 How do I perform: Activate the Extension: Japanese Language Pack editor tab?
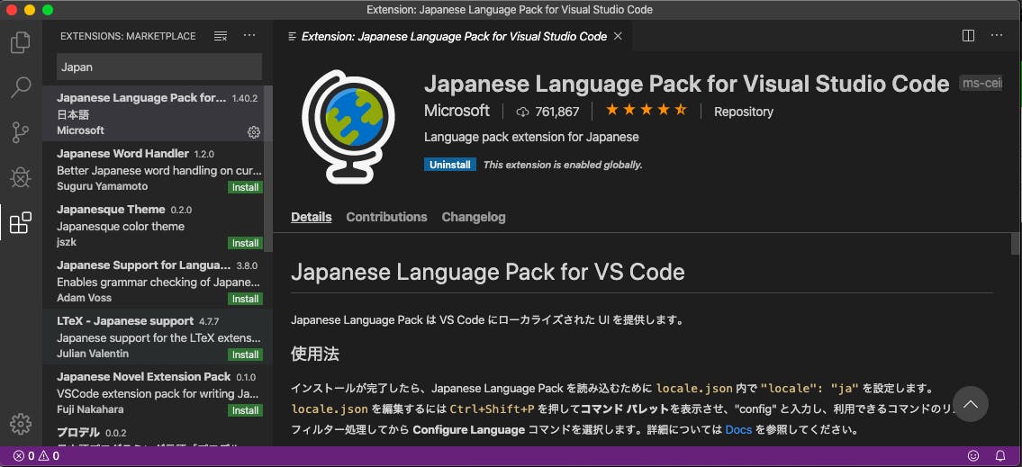coord(454,37)
